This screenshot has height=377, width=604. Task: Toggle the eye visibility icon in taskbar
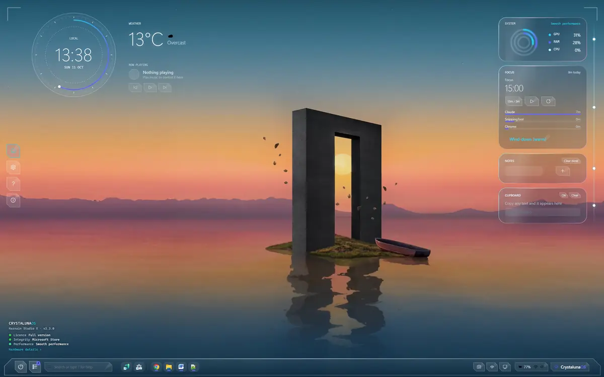(492, 367)
